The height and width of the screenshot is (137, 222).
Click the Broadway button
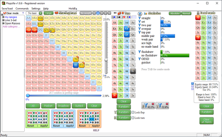[x=63, y=106]
